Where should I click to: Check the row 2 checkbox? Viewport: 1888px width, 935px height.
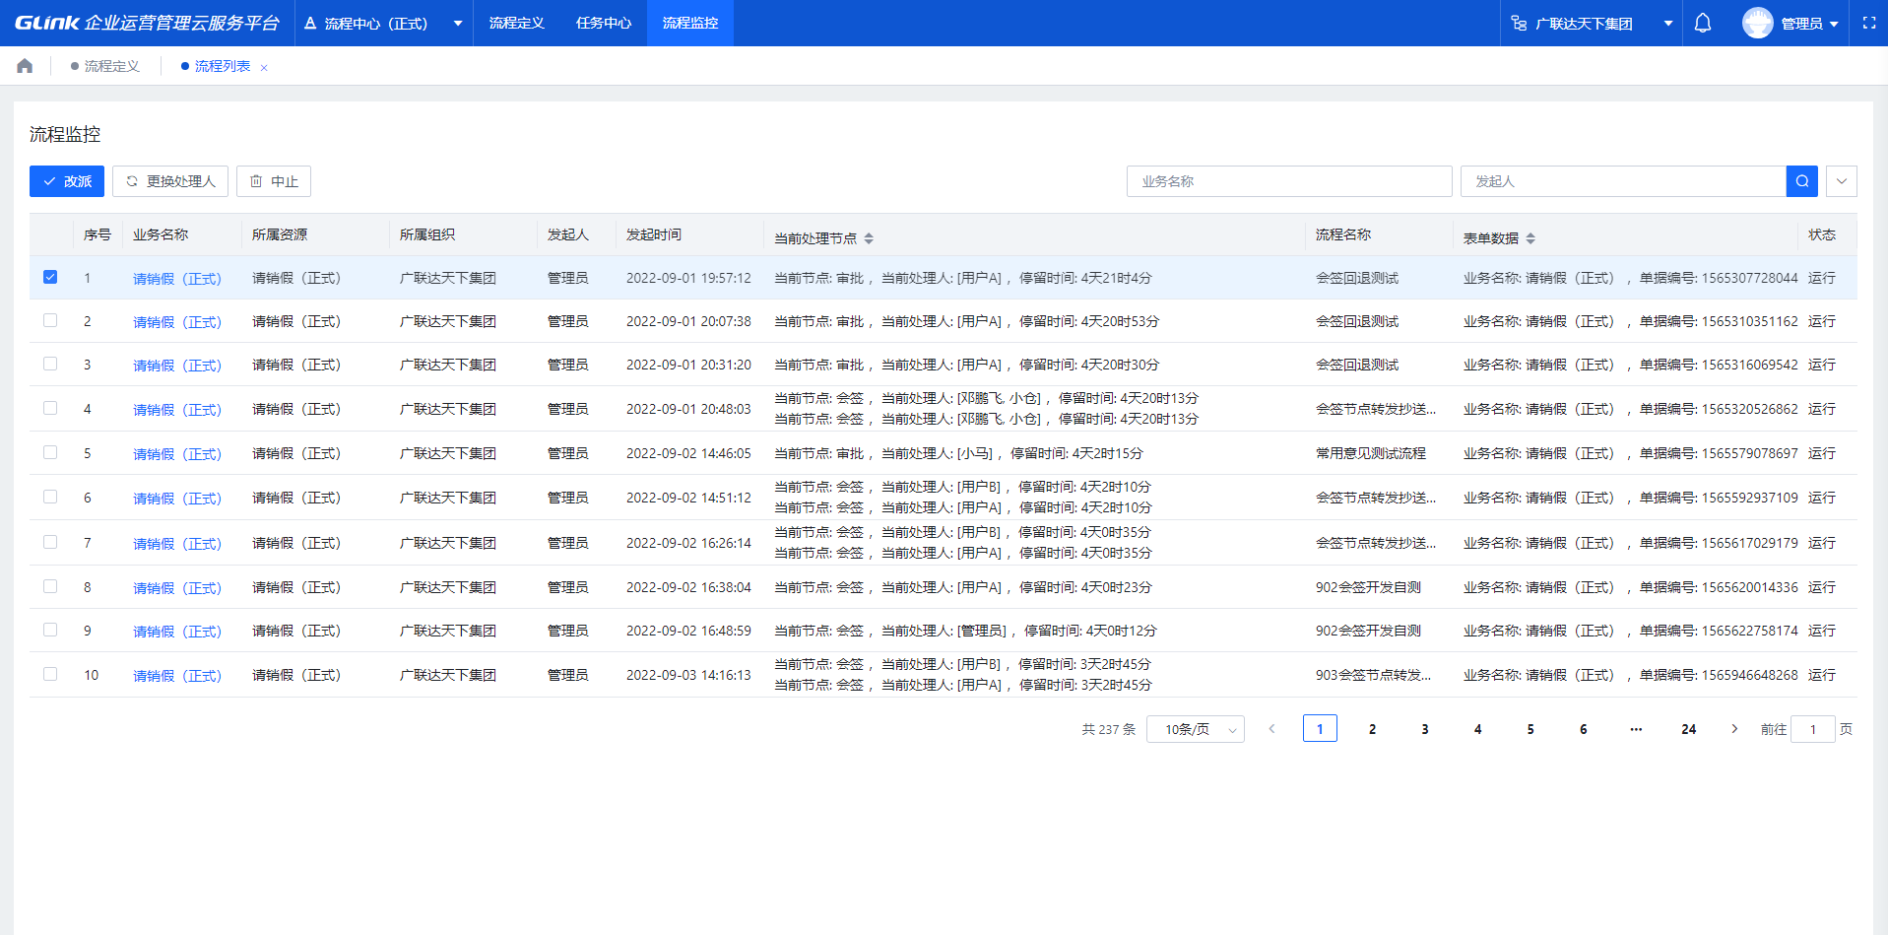pyautogui.click(x=50, y=320)
